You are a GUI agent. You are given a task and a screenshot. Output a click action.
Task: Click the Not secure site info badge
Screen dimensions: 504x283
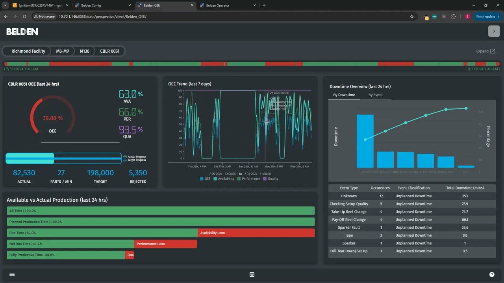[x=44, y=17]
